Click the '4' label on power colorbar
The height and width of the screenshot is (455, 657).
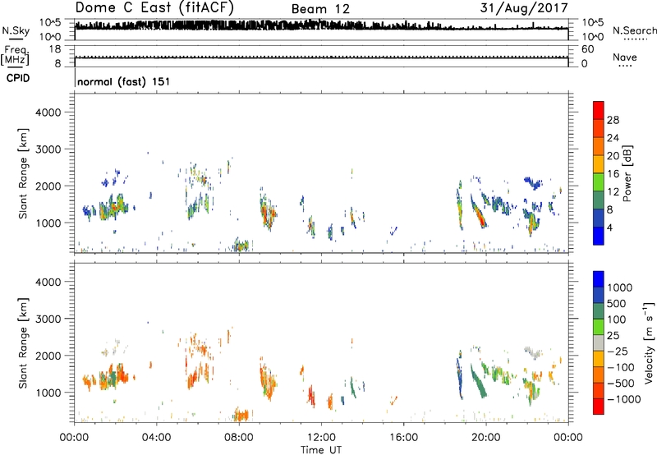[x=609, y=227]
